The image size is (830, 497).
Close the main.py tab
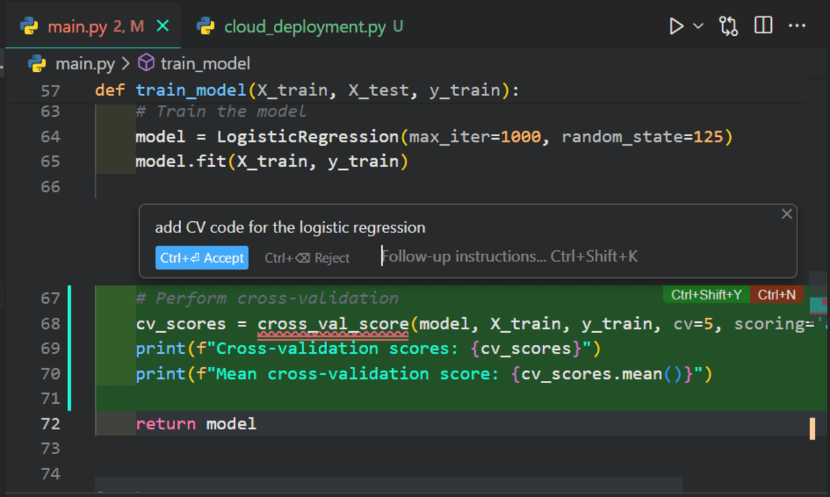coord(163,26)
